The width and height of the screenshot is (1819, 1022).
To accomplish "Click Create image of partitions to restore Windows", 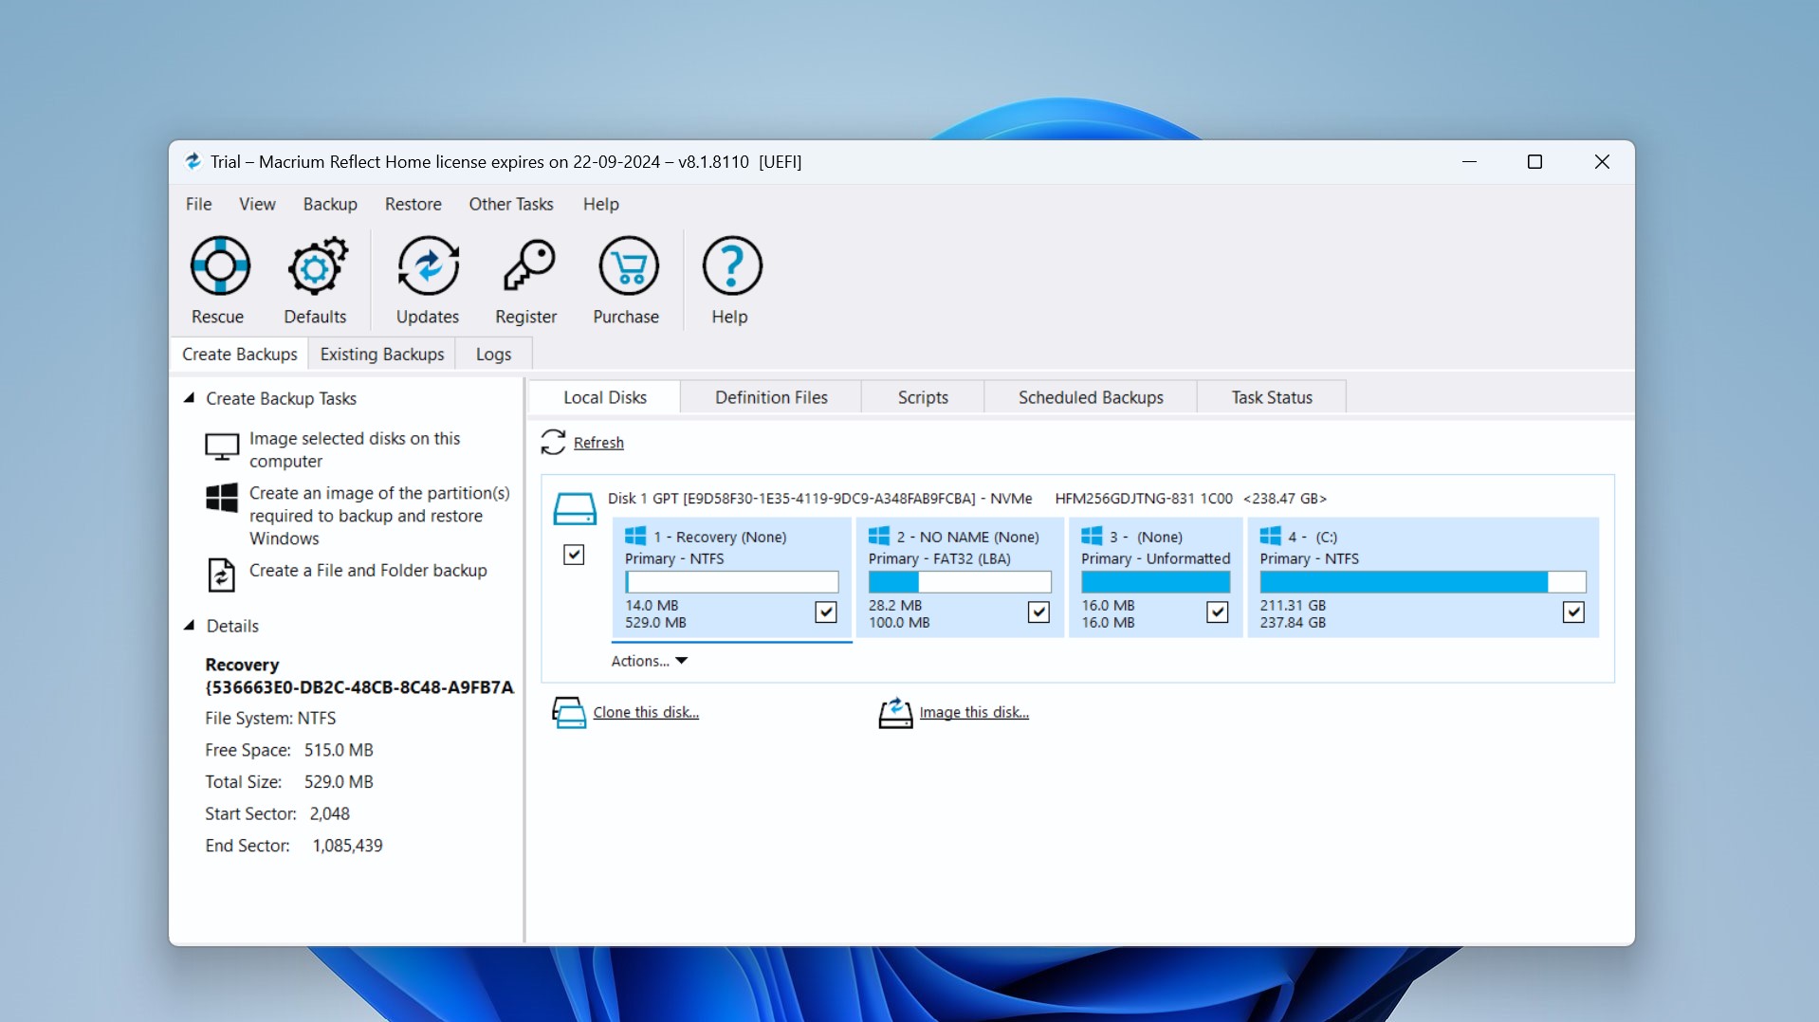I will tap(379, 516).
